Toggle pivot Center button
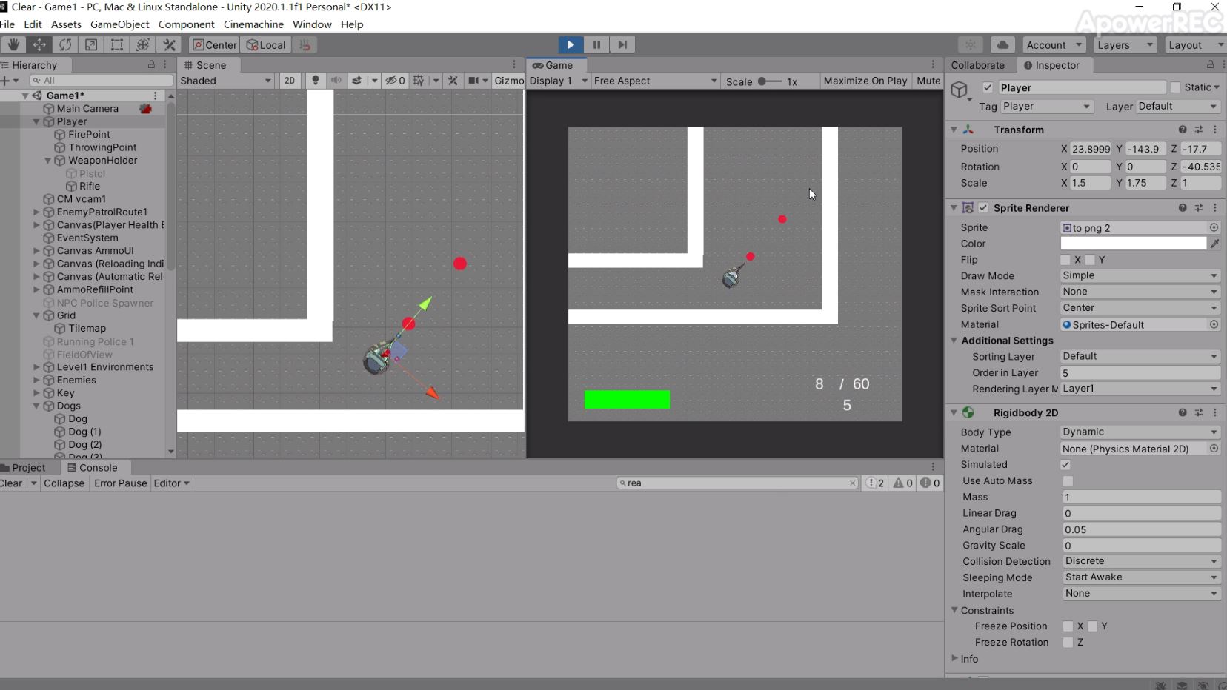 point(214,44)
